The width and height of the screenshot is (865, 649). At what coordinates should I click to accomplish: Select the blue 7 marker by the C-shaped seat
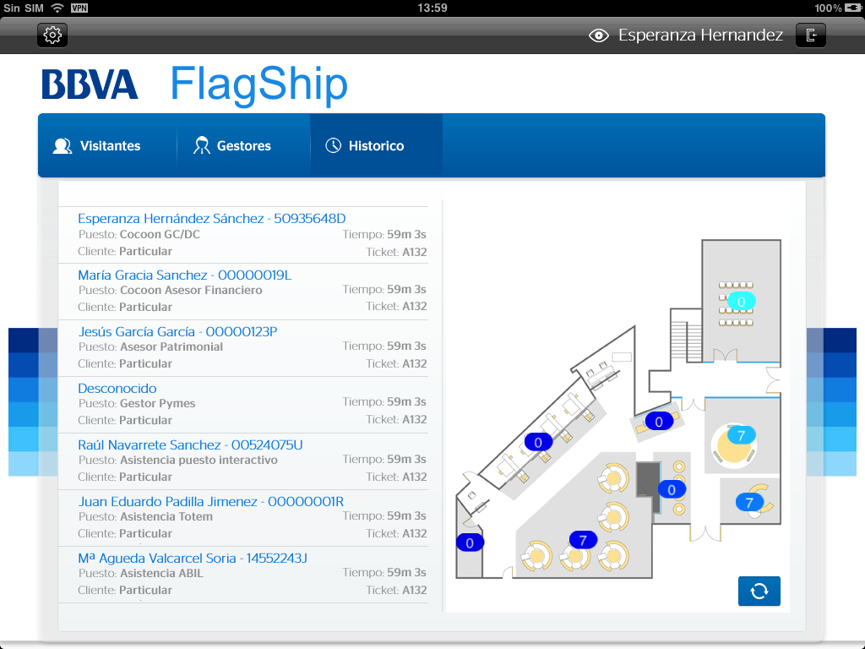click(749, 503)
